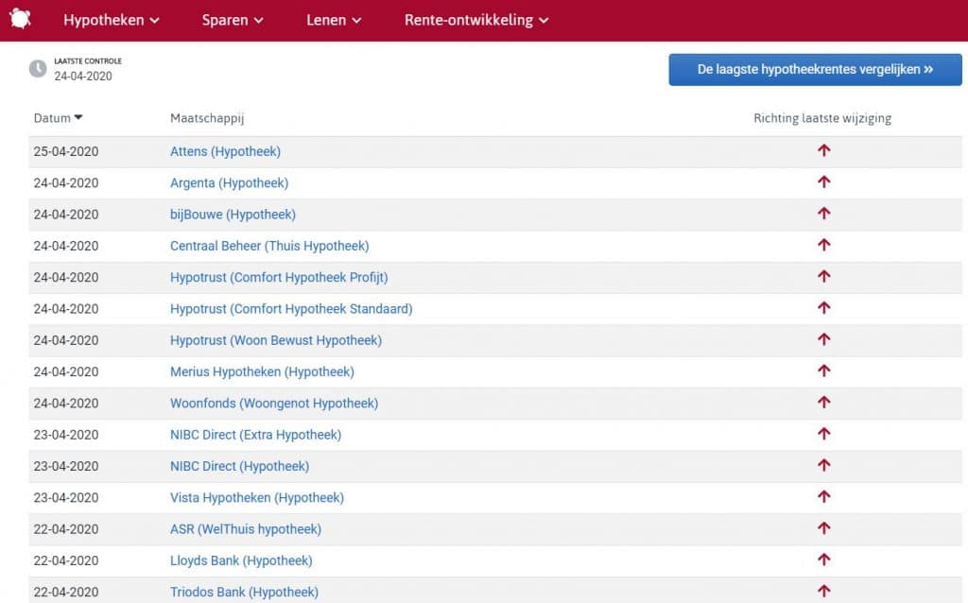
Task: Click the up arrow in Argenta row
Action: point(823,182)
